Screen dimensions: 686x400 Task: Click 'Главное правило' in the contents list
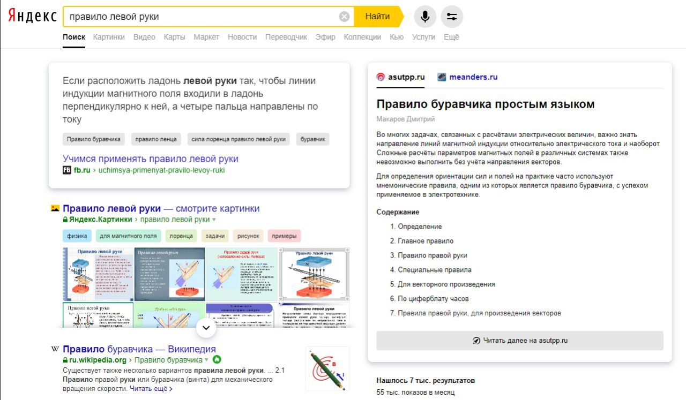426,241
